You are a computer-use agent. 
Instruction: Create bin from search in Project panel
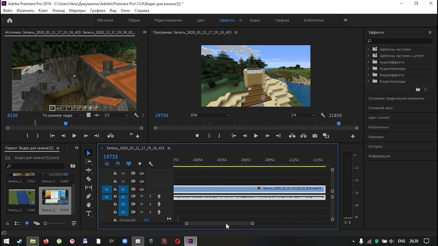click(73, 166)
